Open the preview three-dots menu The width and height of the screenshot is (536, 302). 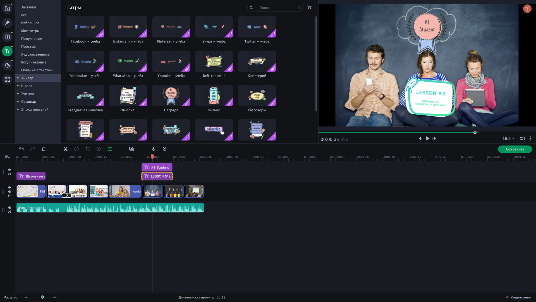[530, 138]
